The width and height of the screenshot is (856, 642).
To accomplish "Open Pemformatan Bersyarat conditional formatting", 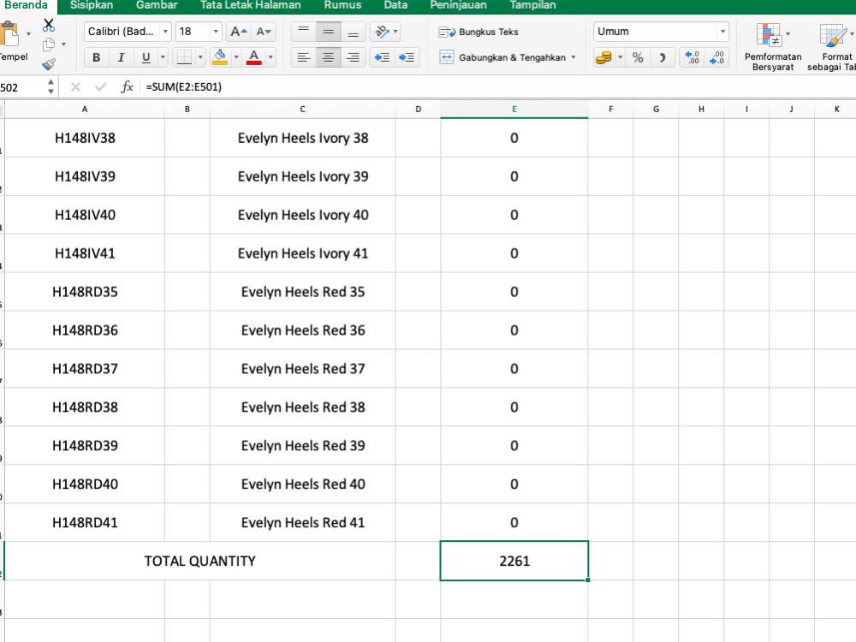I will pyautogui.click(x=772, y=47).
